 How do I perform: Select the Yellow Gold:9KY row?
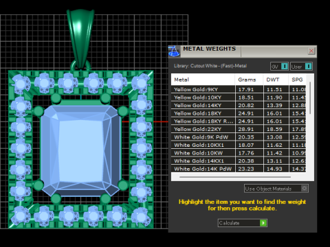239,89
